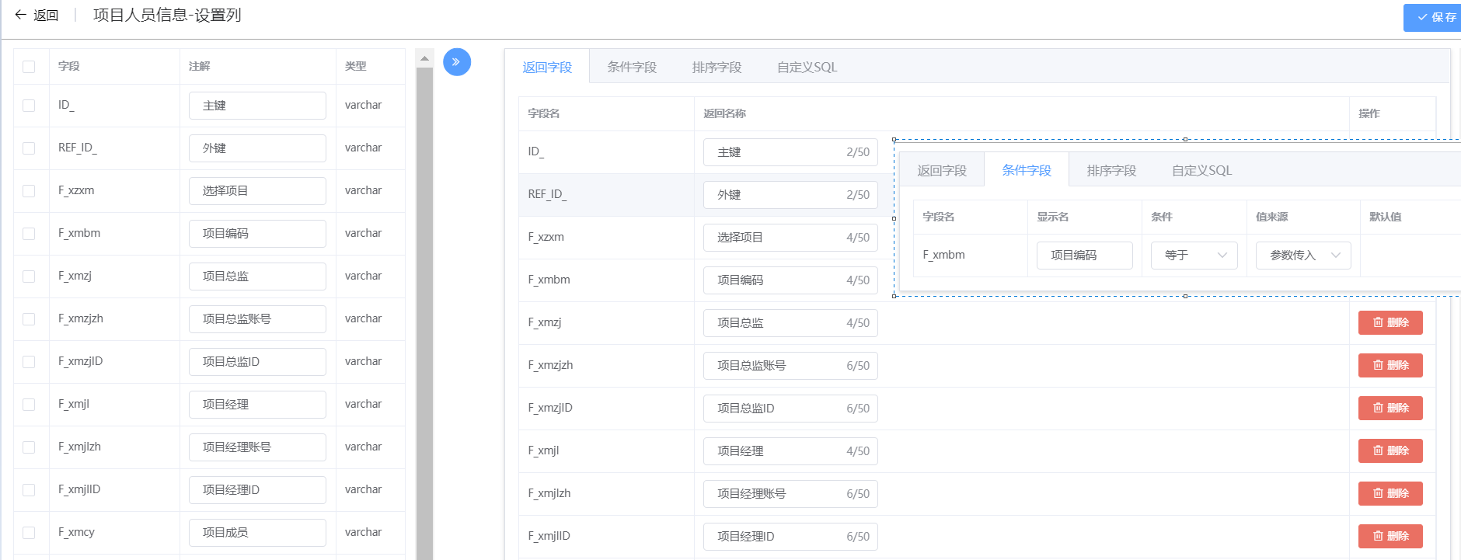Delete the F_xmjlzh return field row
Image resolution: width=1461 pixels, height=560 pixels.
coord(1390,493)
